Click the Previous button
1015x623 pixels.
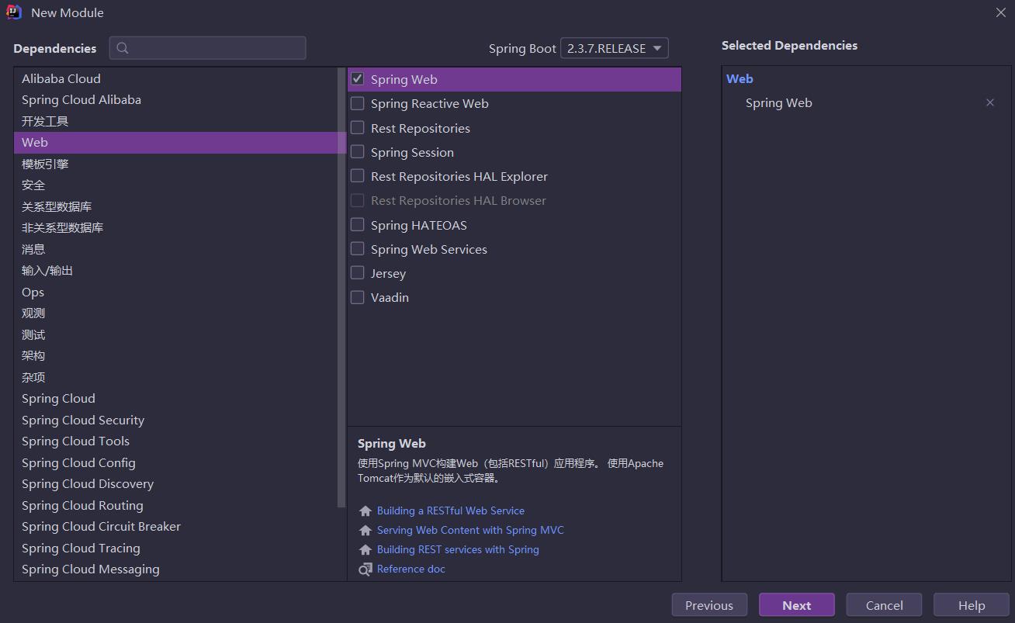(x=709, y=605)
